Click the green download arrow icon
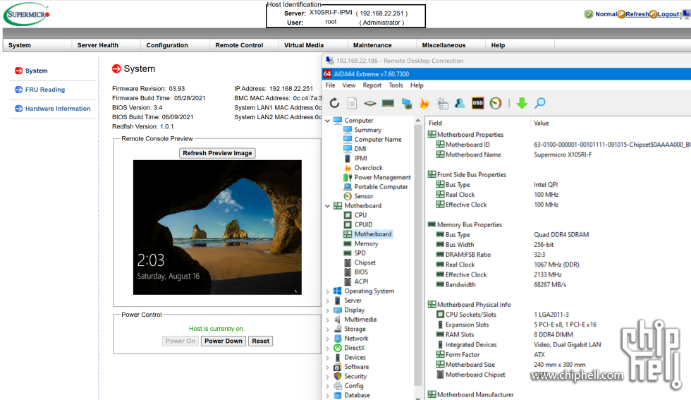This screenshot has width=691, height=400. 522,103
